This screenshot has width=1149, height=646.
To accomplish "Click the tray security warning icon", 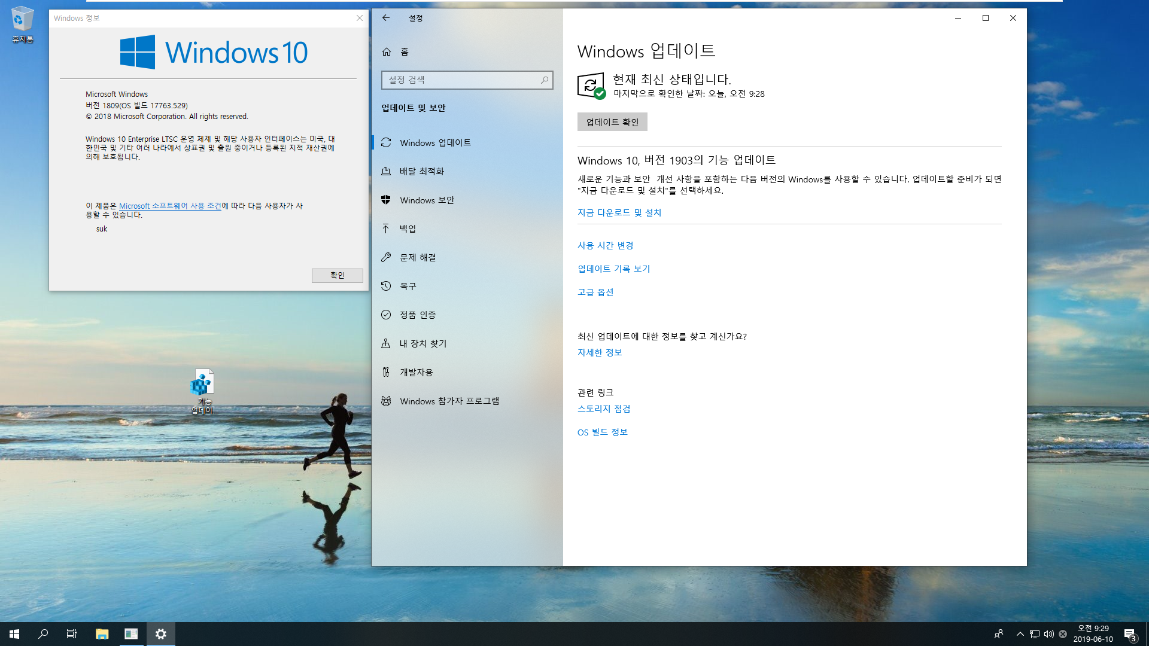I will (x=1063, y=634).
